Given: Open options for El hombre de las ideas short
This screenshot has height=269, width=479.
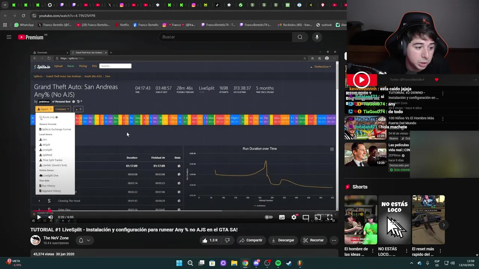Looking at the screenshot, I should pos(373,251).
